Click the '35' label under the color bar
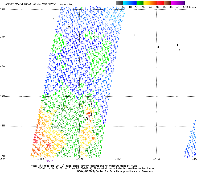The height and width of the screenshot is (173, 197). pos(164,7)
